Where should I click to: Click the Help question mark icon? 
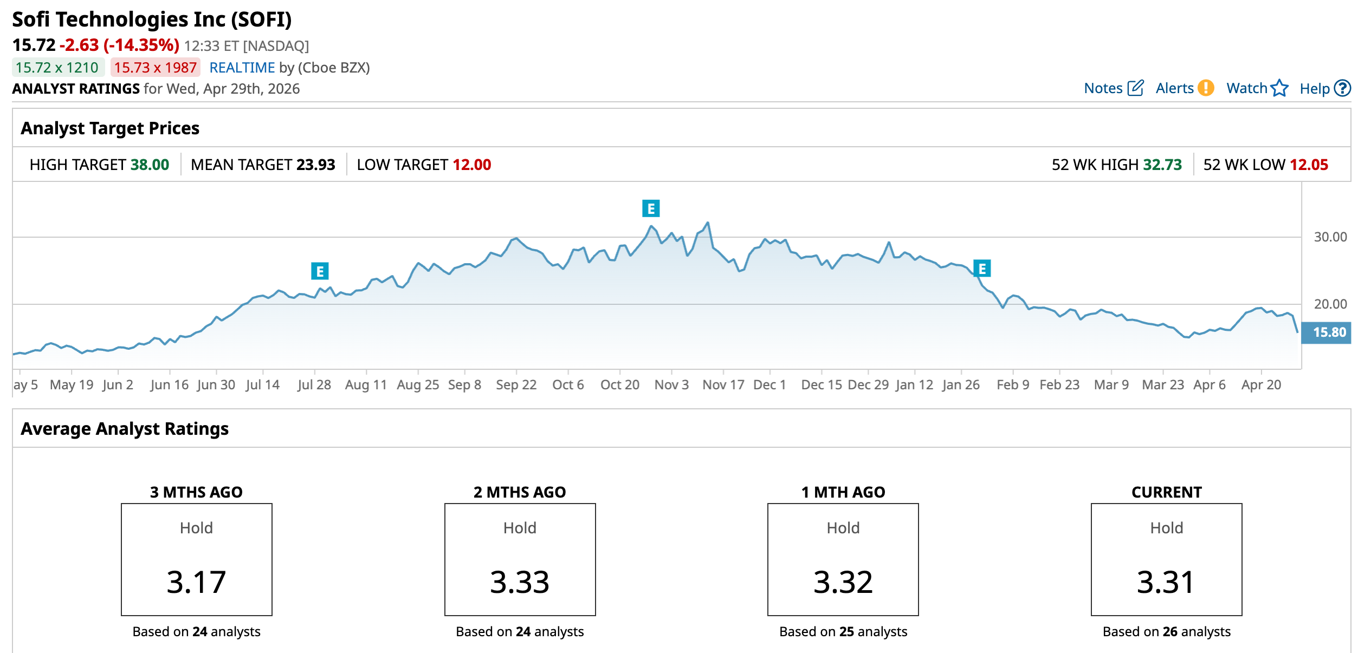[x=1342, y=88]
